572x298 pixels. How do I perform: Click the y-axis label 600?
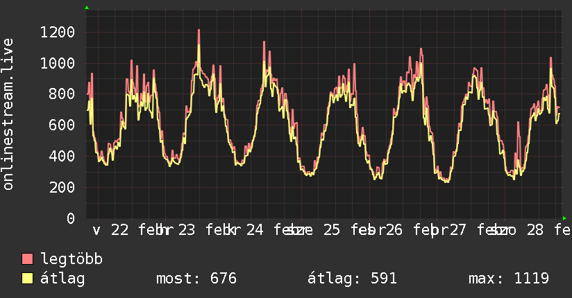[62, 125]
